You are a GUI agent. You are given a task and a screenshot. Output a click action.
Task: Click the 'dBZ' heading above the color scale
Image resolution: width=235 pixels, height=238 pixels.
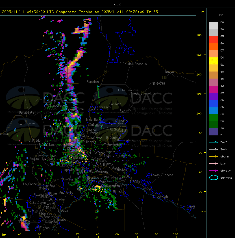(x=220, y=15)
